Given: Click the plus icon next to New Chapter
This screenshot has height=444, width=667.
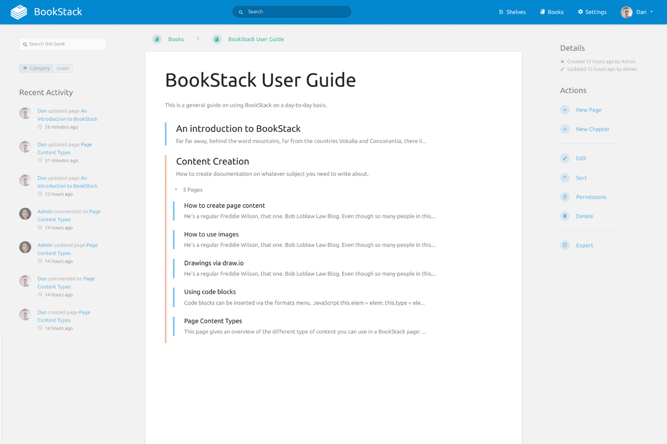Looking at the screenshot, I should (565, 129).
